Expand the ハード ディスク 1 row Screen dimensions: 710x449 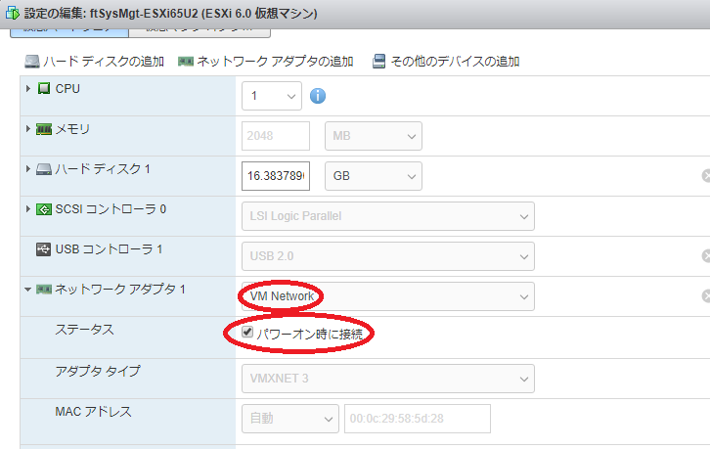pos(27,169)
